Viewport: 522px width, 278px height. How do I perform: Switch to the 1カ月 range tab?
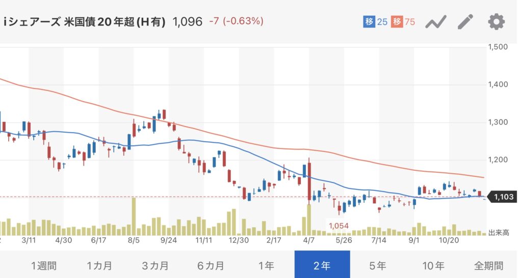pyautogui.click(x=99, y=265)
